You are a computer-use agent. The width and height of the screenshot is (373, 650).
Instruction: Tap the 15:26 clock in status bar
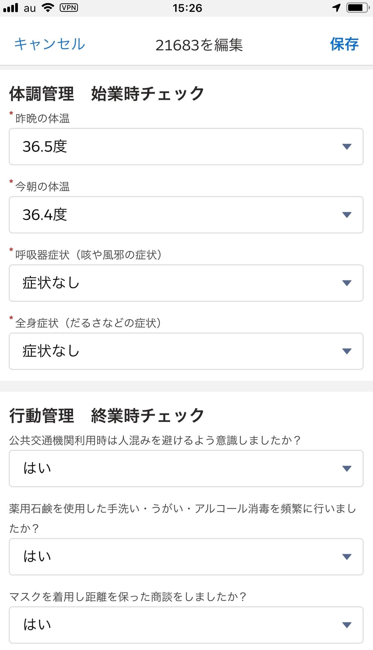(x=187, y=8)
